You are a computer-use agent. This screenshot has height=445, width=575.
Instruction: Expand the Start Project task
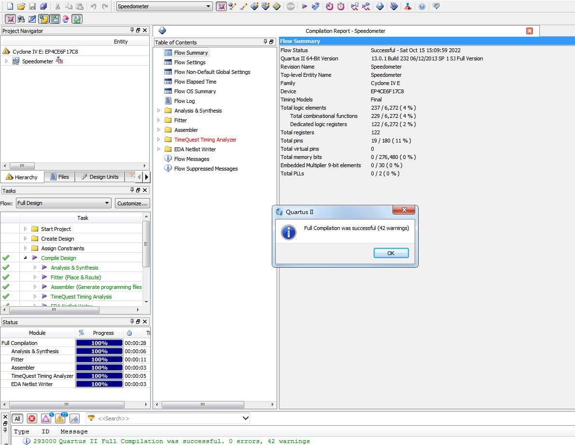pyautogui.click(x=25, y=229)
